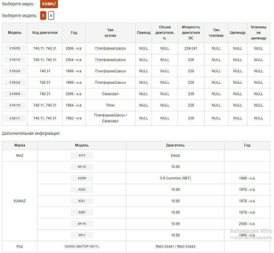Click 'ЯМЗ 53441 / ЯМЗ 53443' cell
The width and height of the screenshot is (274, 253).
[175, 247]
